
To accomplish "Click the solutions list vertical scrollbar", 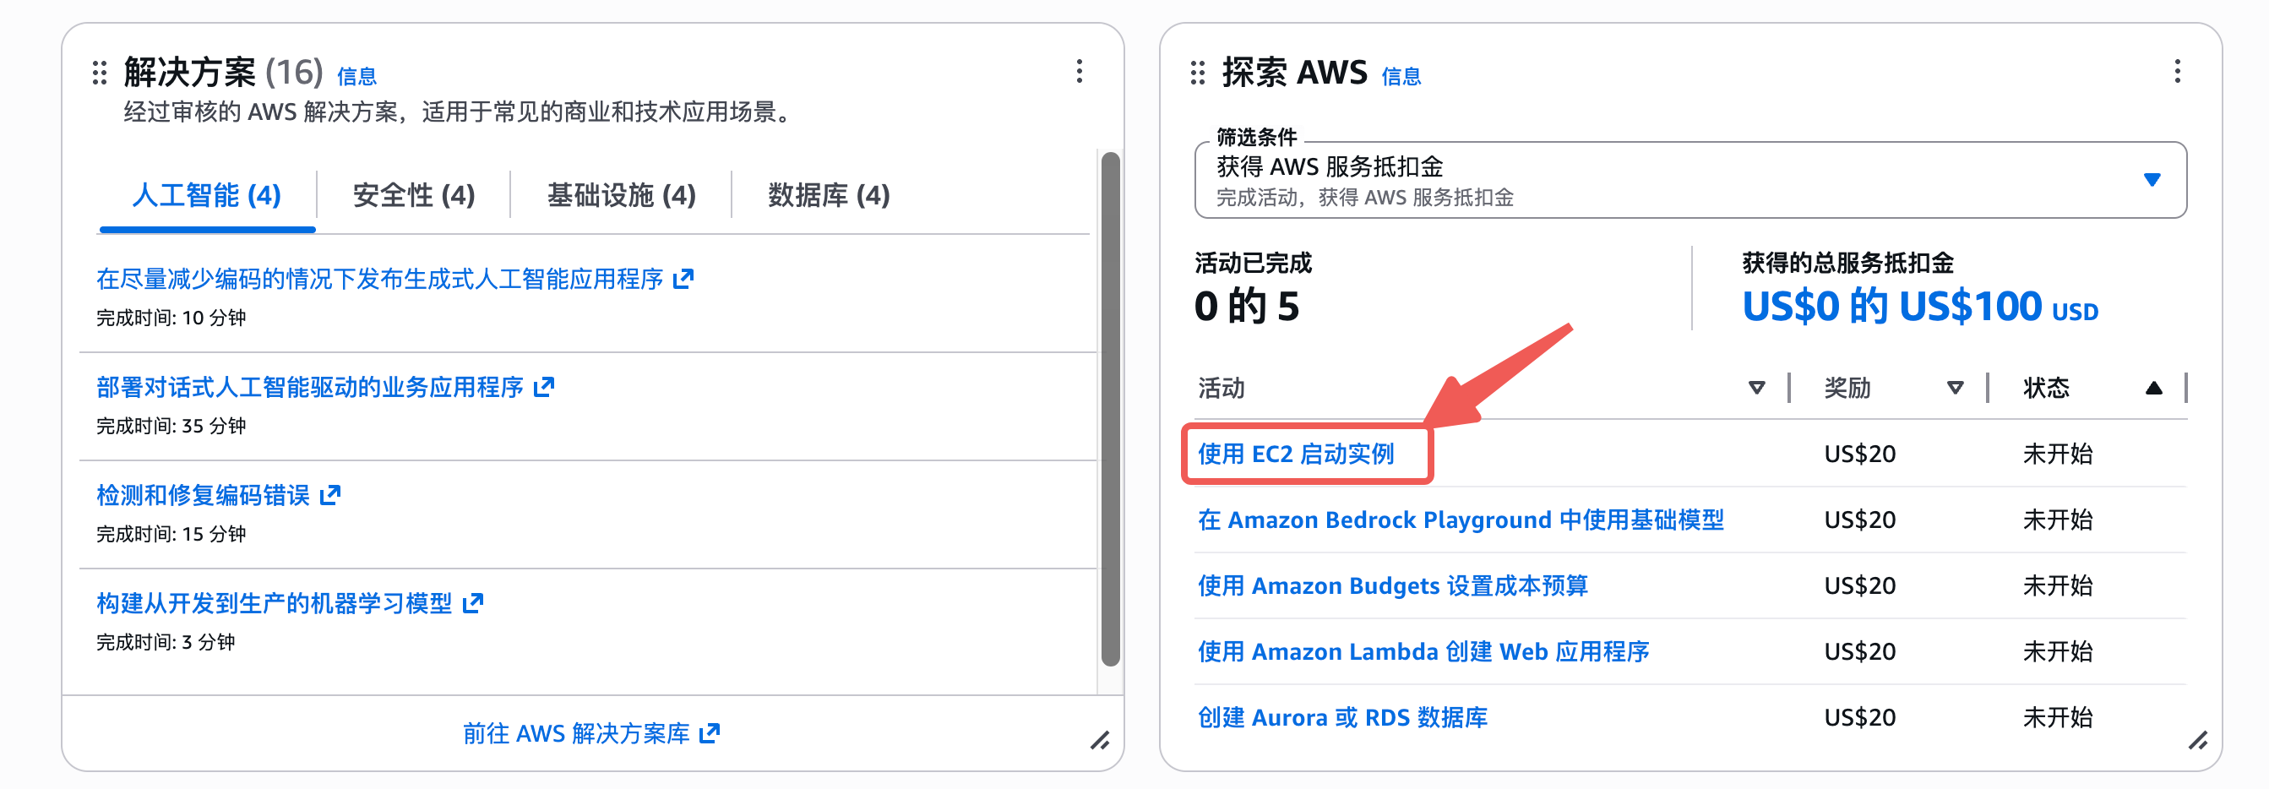I will coord(1110,410).
